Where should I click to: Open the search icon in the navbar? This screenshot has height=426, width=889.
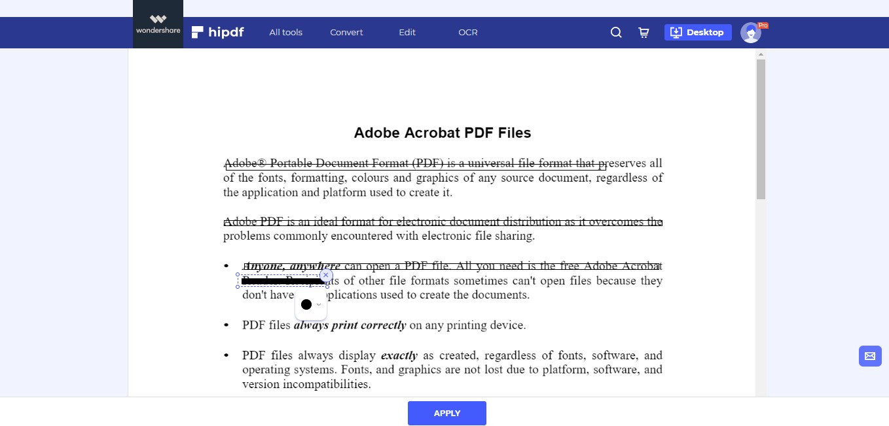click(x=615, y=32)
